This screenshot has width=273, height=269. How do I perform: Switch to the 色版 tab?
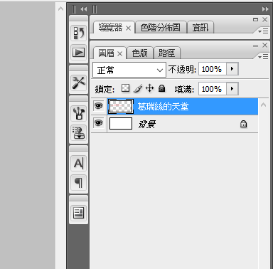click(140, 53)
